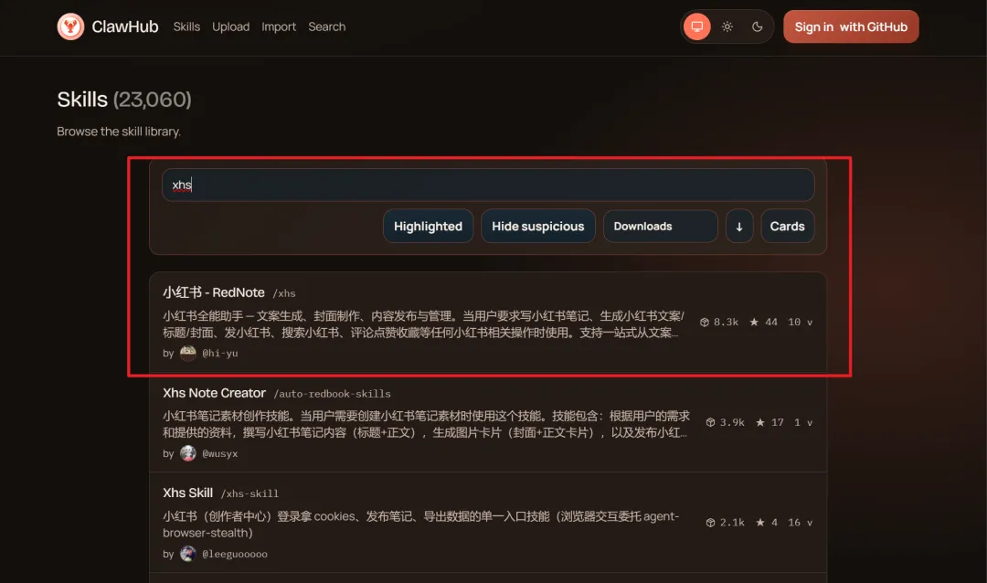This screenshot has height=583, width=987.
Task: Switch to Cards view
Action: click(788, 226)
